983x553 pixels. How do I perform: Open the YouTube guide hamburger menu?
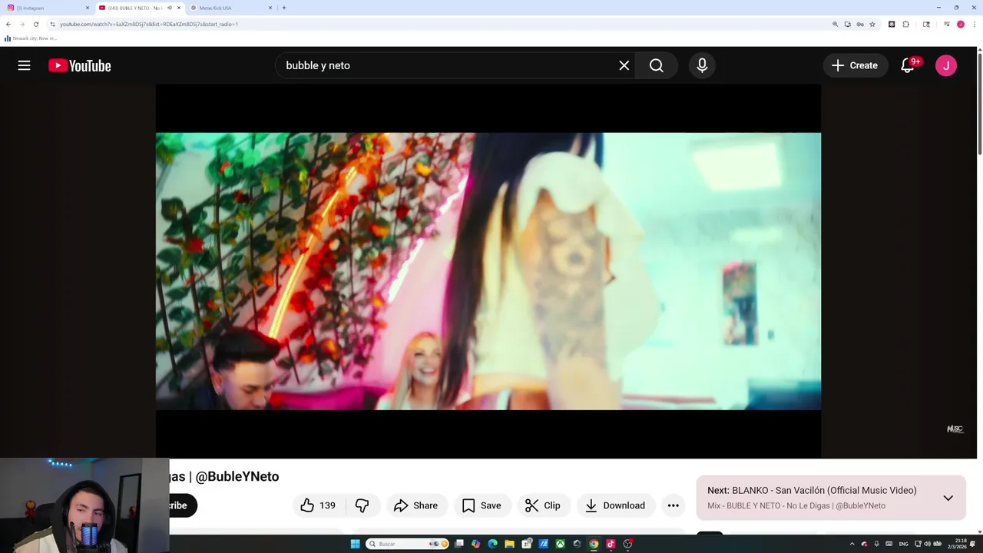(24, 65)
